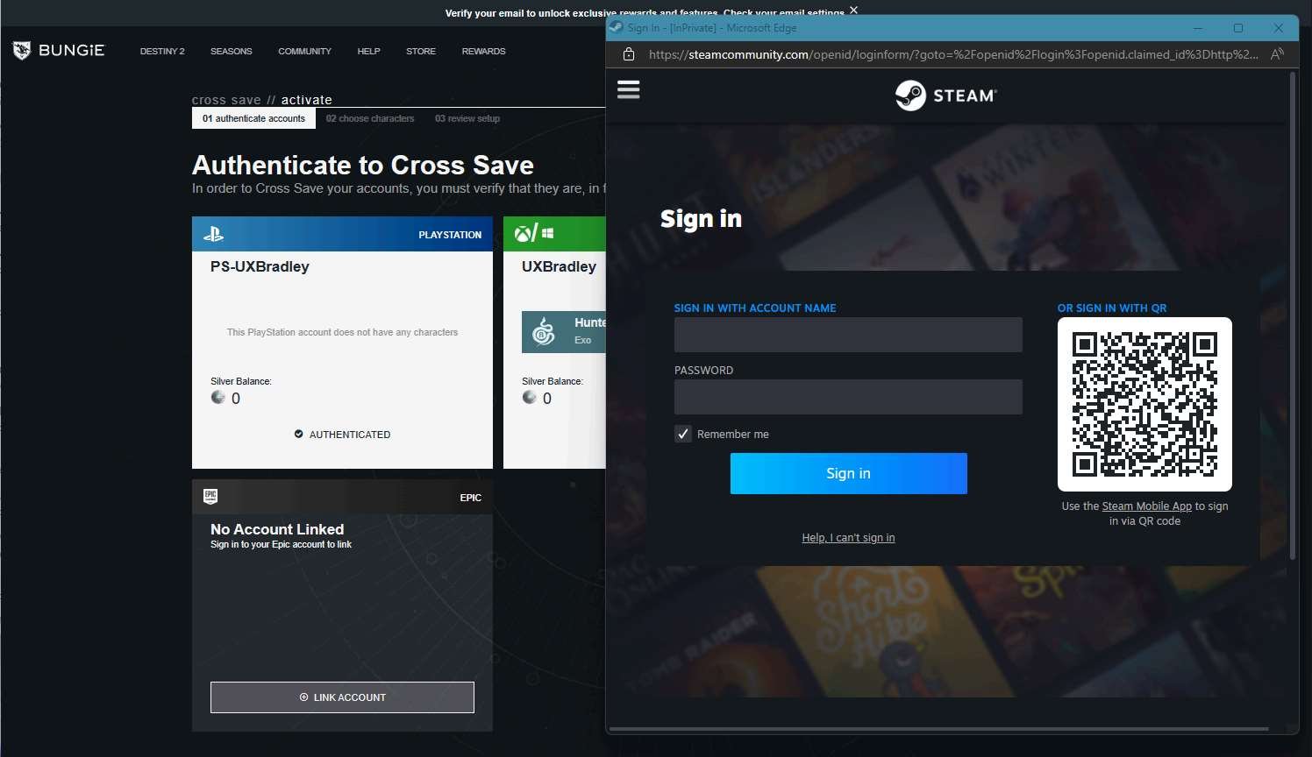Open the Community menu
Viewport: 1312px width, 757px height.
coord(304,51)
